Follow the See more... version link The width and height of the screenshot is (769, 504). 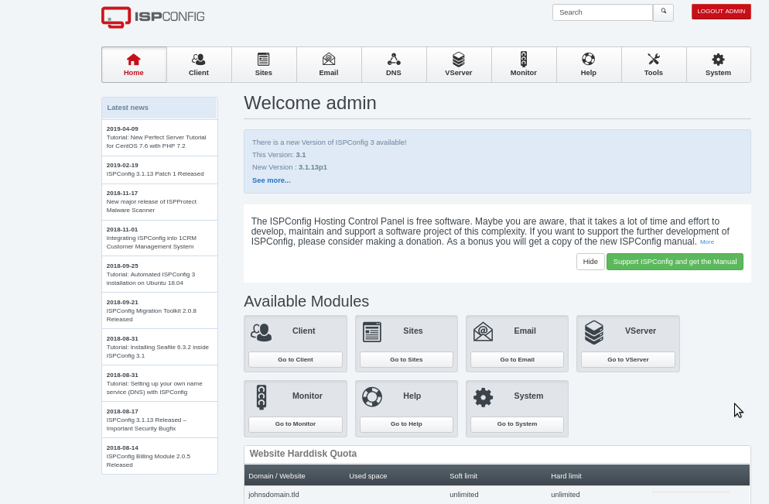(x=272, y=180)
